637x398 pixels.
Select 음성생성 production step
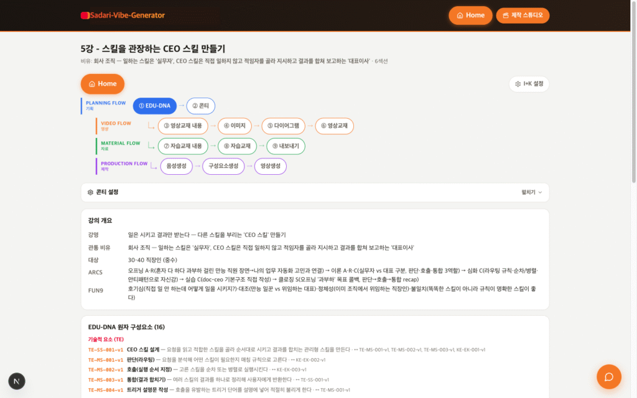(176, 166)
